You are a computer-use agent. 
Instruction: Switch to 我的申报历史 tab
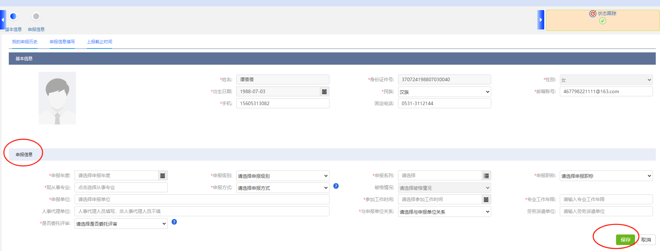25,42
